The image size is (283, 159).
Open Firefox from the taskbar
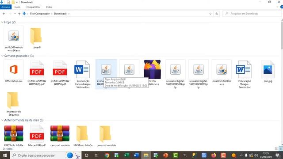214,155
